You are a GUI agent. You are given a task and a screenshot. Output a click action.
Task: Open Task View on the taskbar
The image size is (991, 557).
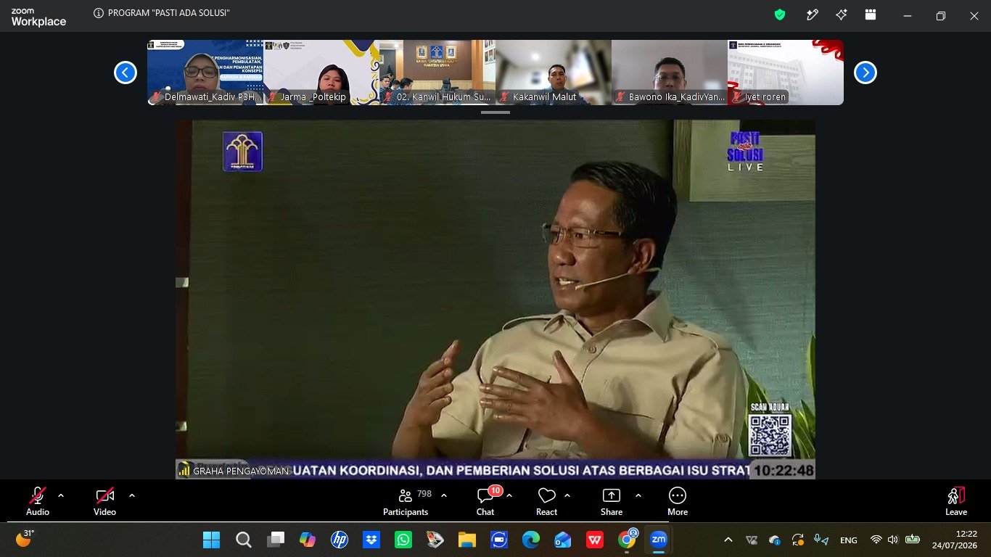(x=276, y=540)
